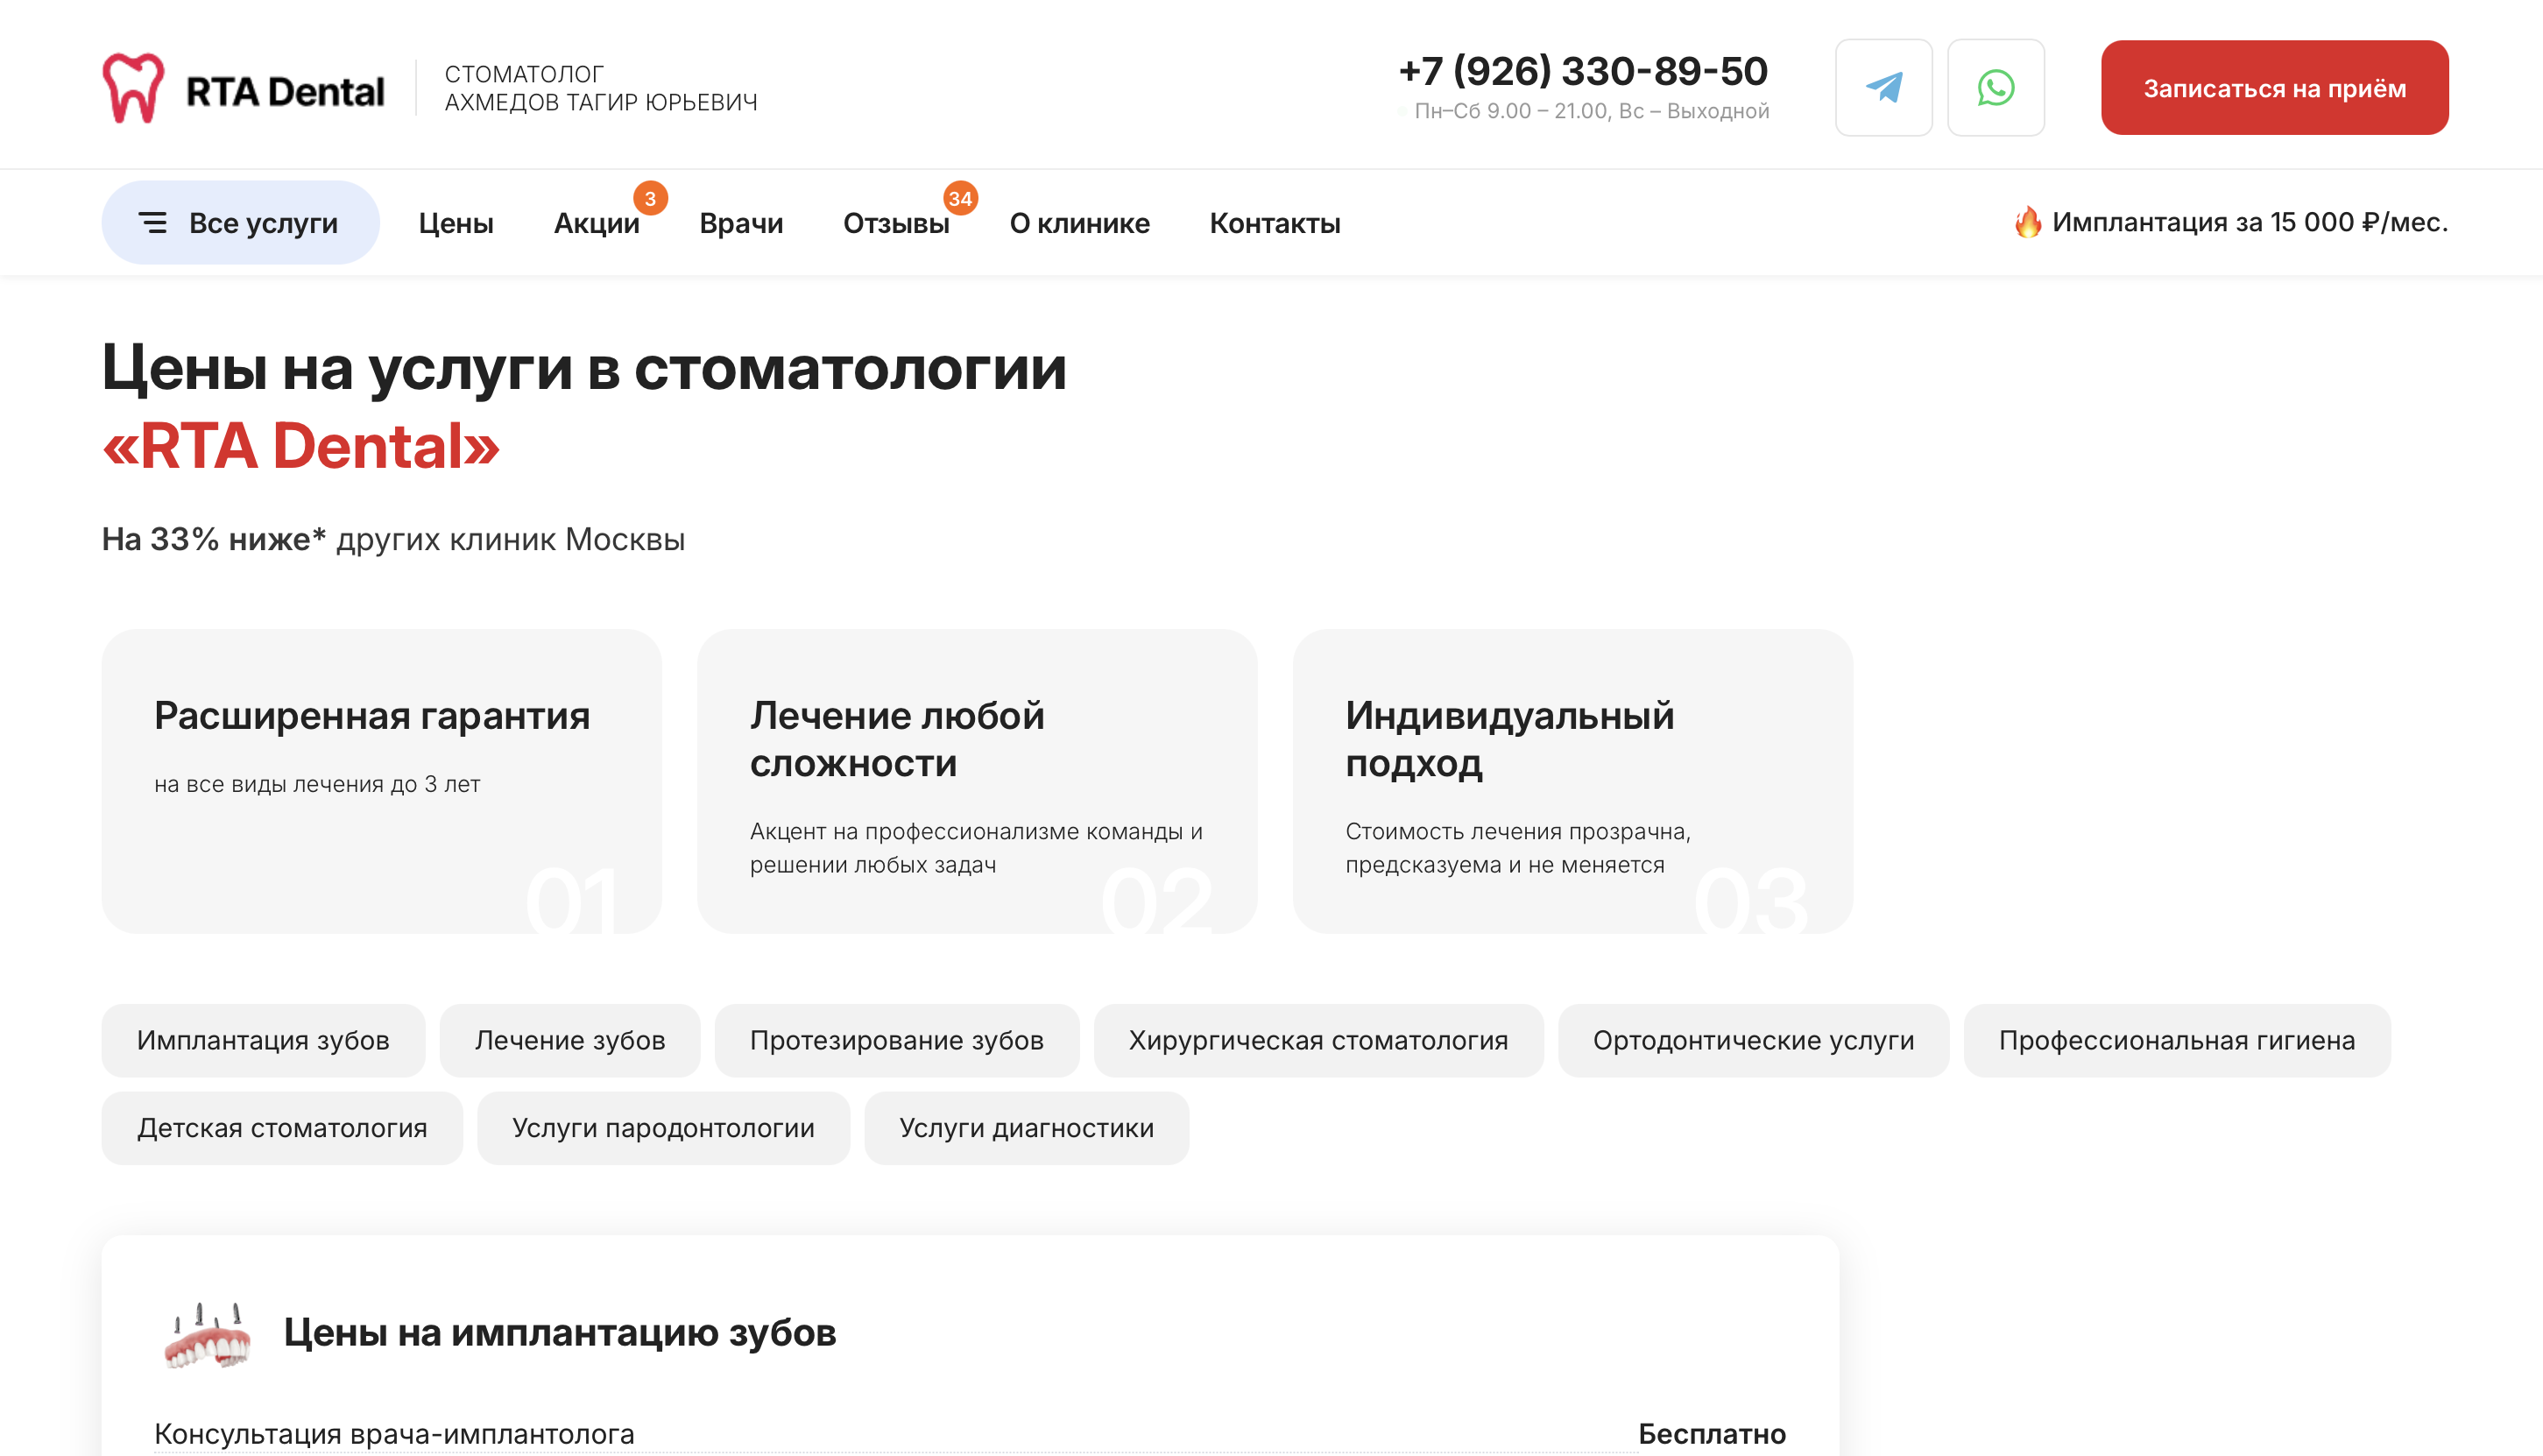Click Записаться на приём button
This screenshot has height=1456, width=2543.
tap(2274, 88)
